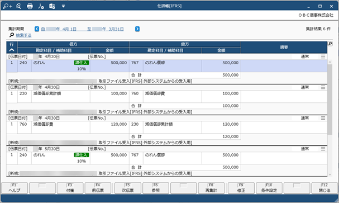Click the 借方 勘定科目 / 補助科目 header
Screen dimensions: 339x203
point(54,50)
